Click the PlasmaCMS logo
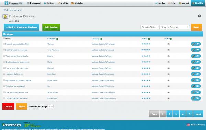Screen dimensions: 206x130 click(x=13, y=3)
